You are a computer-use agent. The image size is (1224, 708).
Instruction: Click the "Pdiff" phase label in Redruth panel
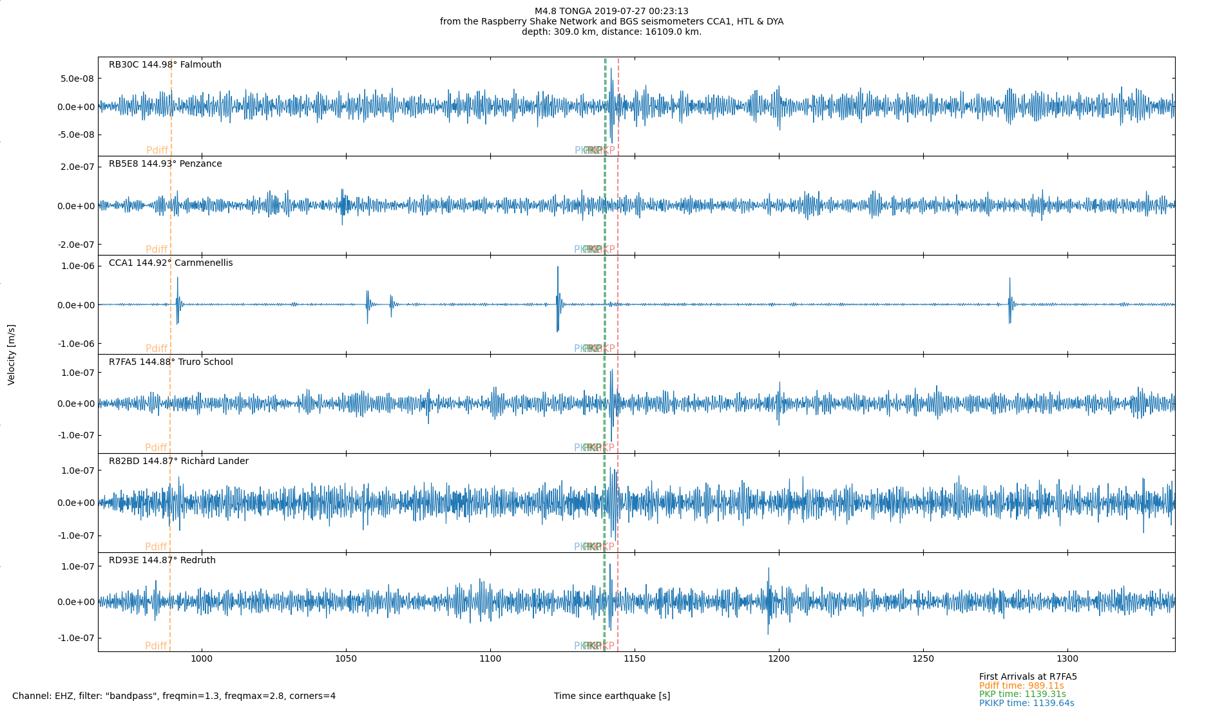[156, 646]
